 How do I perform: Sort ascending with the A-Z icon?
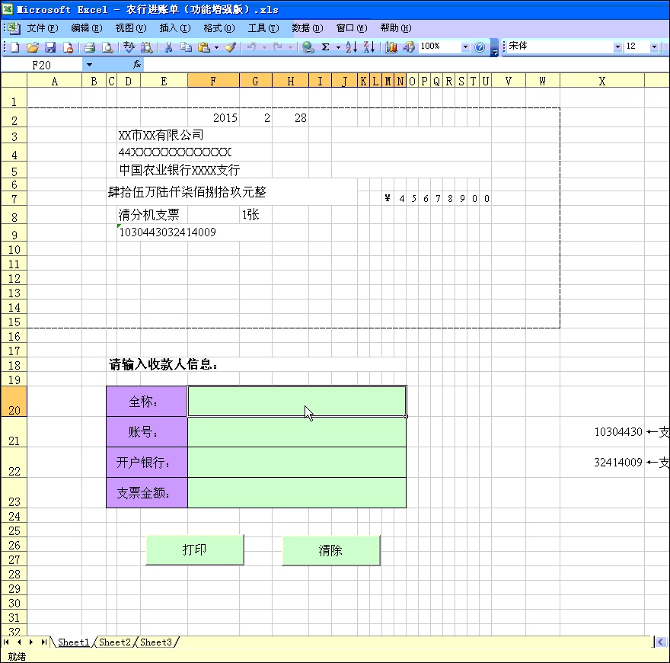tap(351, 47)
